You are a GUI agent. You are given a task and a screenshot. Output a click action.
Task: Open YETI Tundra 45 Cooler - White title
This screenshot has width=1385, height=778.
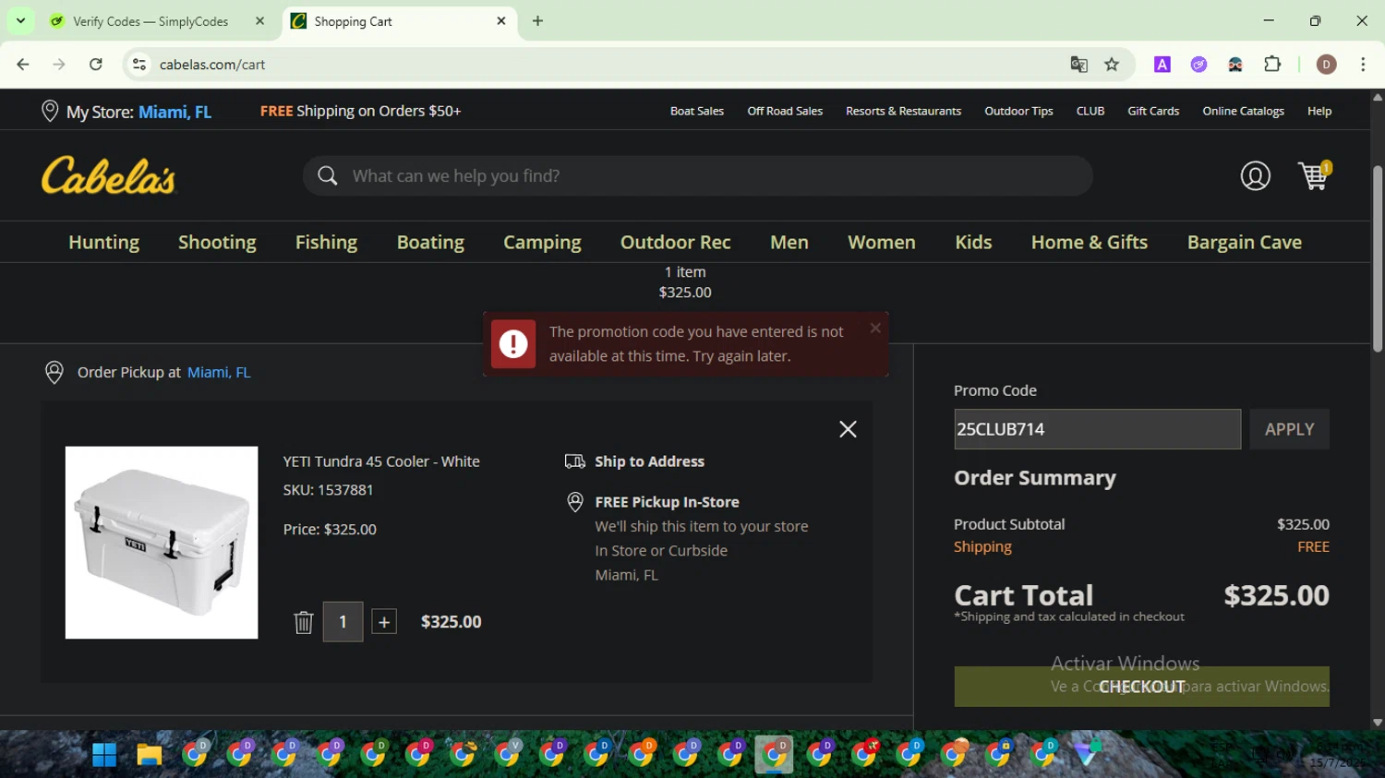381,461
